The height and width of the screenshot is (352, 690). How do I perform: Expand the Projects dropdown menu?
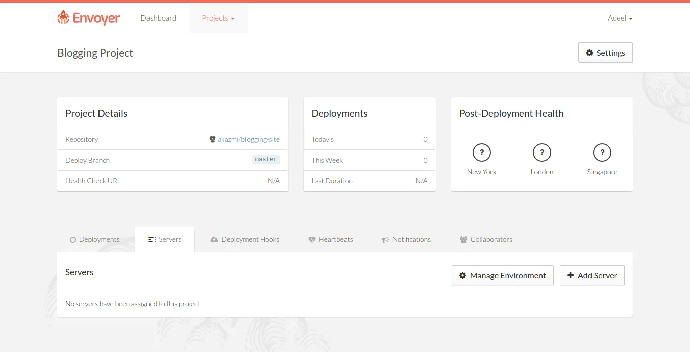click(x=218, y=18)
